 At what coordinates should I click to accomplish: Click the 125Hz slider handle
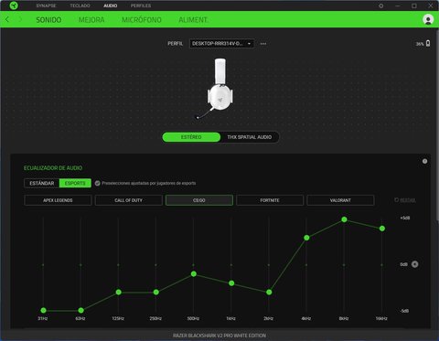click(x=119, y=292)
